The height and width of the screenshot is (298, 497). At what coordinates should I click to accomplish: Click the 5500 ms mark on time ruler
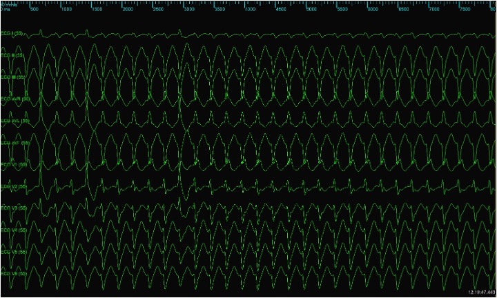click(342, 9)
